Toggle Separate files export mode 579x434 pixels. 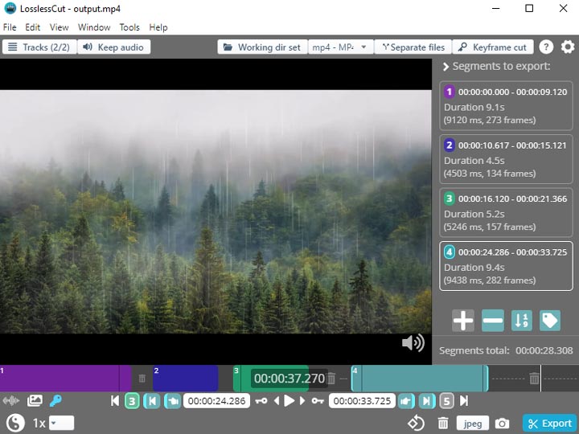click(413, 47)
